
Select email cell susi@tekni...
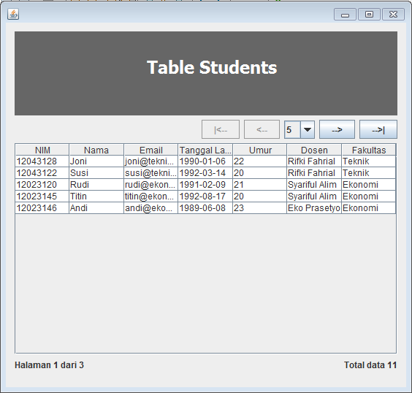click(151, 173)
